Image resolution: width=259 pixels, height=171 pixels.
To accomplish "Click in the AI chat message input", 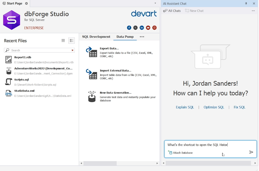I will [x=210, y=145].
